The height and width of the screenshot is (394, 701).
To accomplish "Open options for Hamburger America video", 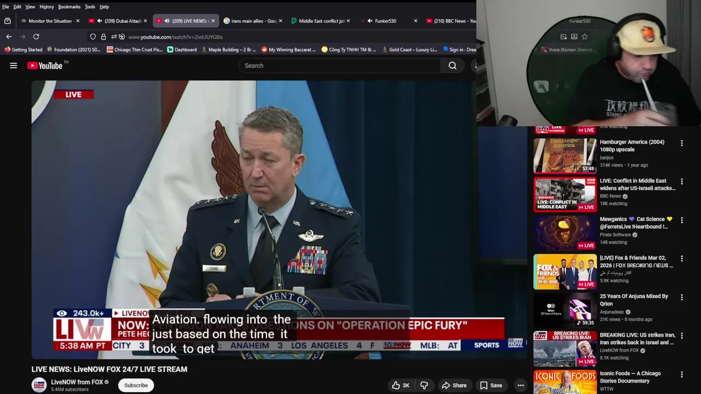I will 682,143.
